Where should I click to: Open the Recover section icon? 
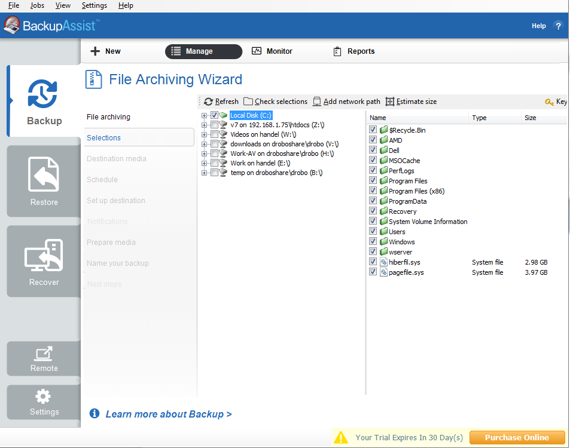click(44, 255)
